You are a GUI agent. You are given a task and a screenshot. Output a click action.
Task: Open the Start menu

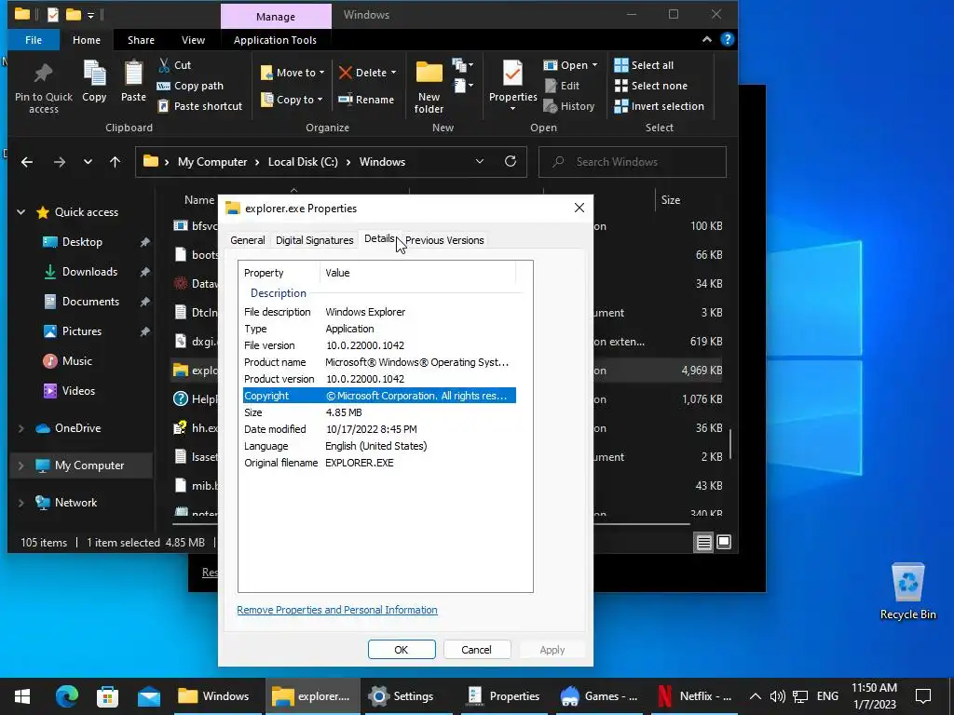(22, 696)
